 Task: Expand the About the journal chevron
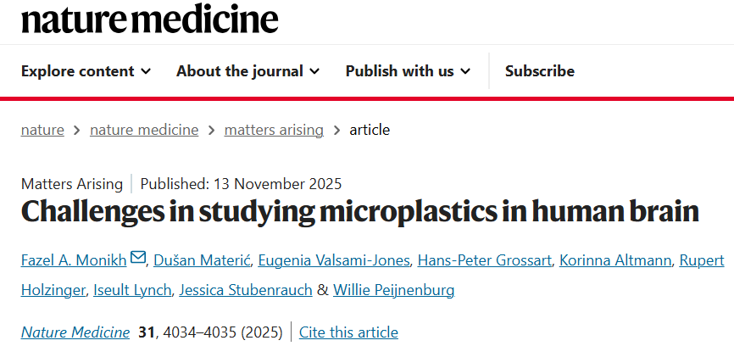(314, 71)
